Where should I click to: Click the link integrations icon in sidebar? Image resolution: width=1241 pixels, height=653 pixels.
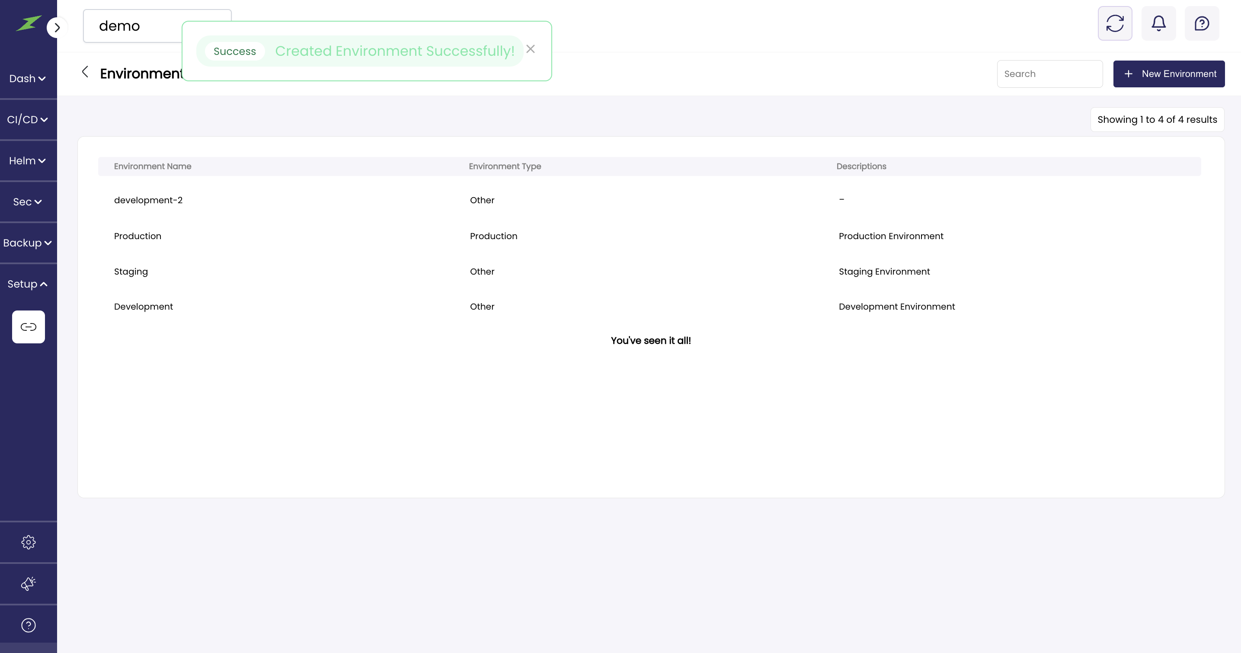(x=29, y=327)
